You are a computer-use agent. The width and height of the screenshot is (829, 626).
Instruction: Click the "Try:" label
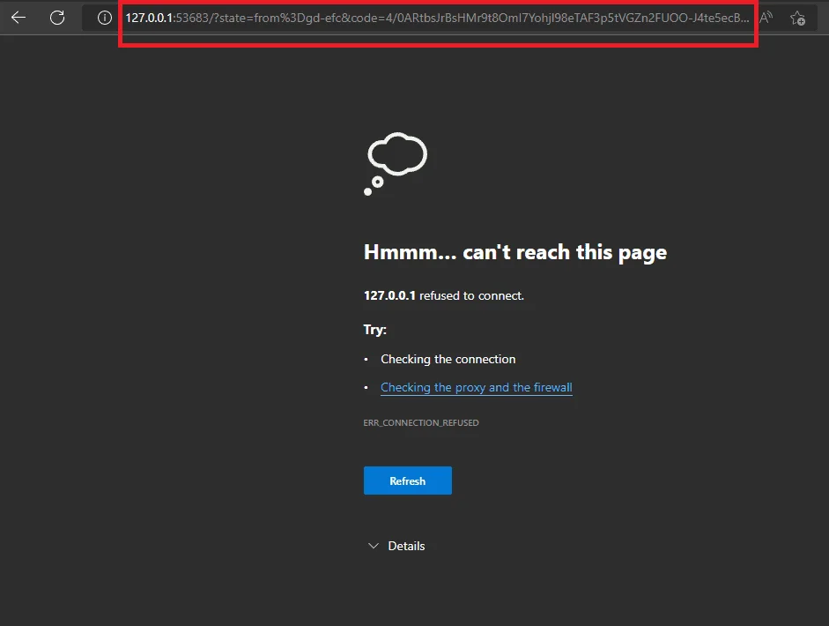(374, 330)
